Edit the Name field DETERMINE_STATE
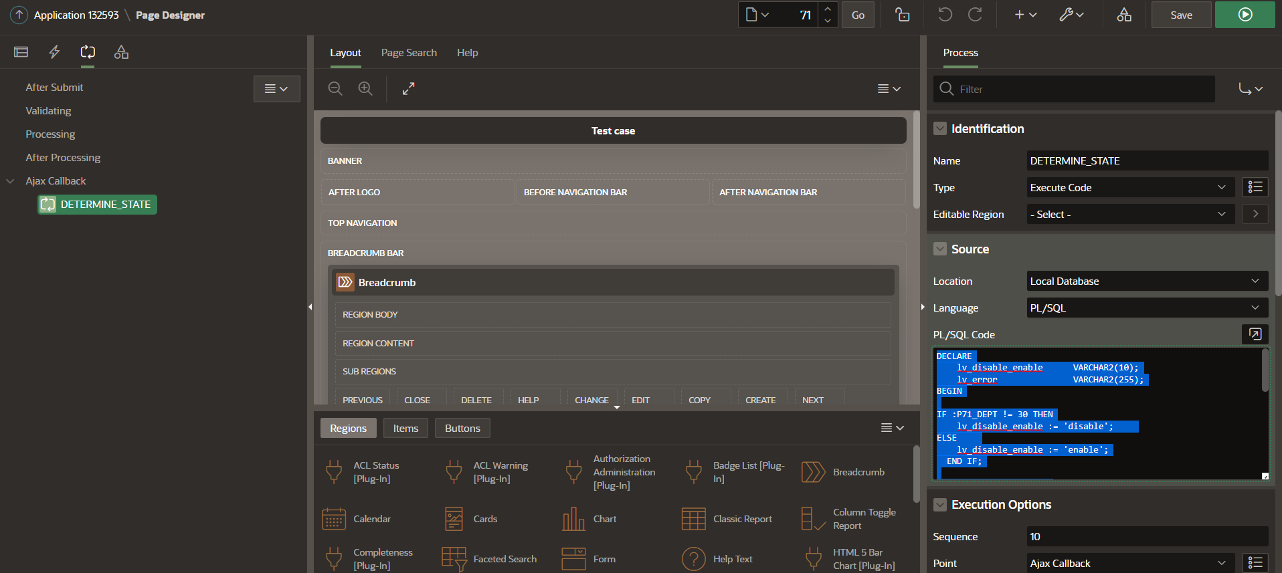This screenshot has height=573, width=1282. pyautogui.click(x=1148, y=160)
